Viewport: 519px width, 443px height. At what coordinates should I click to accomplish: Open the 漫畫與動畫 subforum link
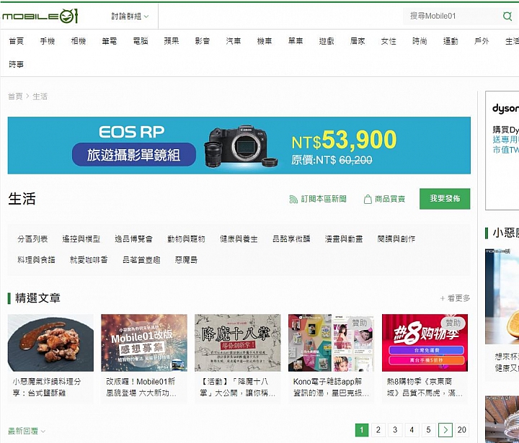pos(344,239)
